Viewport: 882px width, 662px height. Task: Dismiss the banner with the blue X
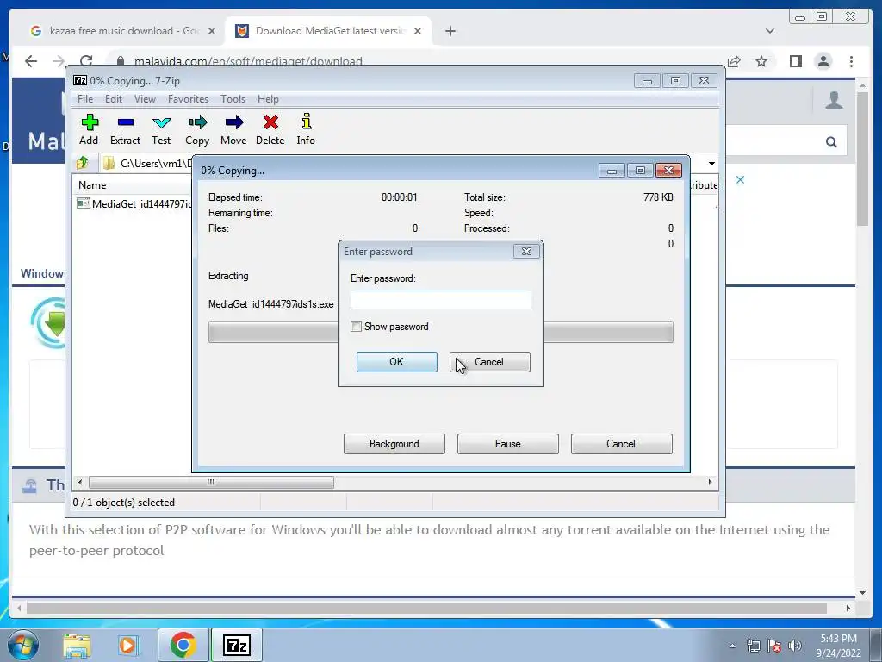[x=740, y=180]
